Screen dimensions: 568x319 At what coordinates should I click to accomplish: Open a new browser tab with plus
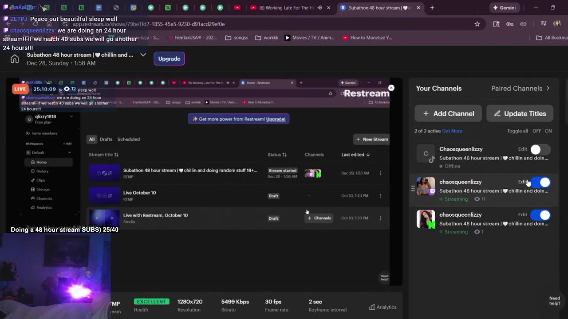coord(432,8)
